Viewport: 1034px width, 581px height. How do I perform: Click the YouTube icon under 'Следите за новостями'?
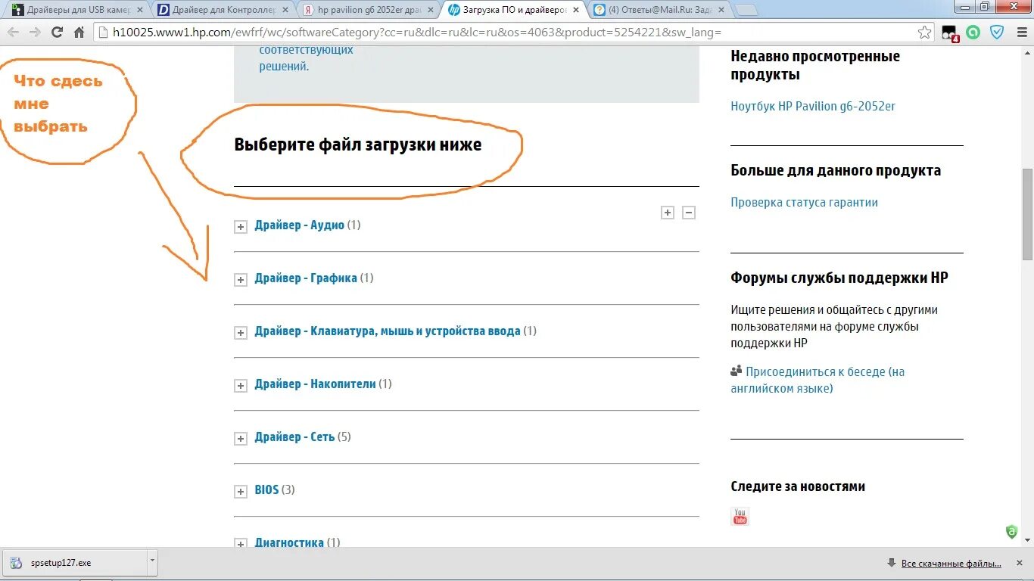pos(740,516)
